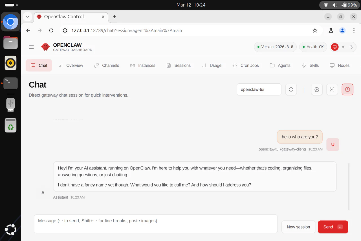The image size is (361, 241).
Task: Click the 'openclaw-tui (gateway-client)' sender label
Action: point(282,149)
